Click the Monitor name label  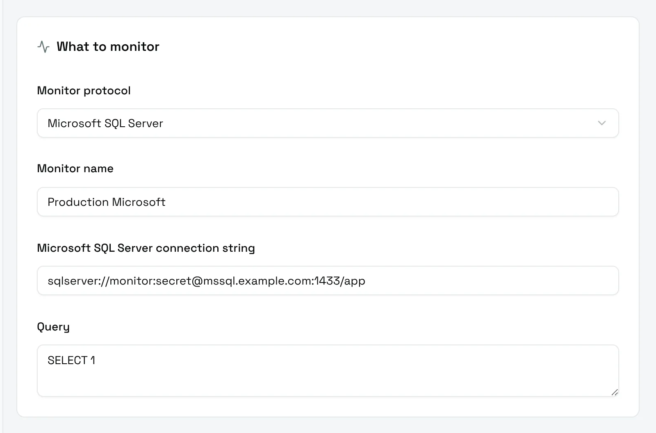pos(75,169)
